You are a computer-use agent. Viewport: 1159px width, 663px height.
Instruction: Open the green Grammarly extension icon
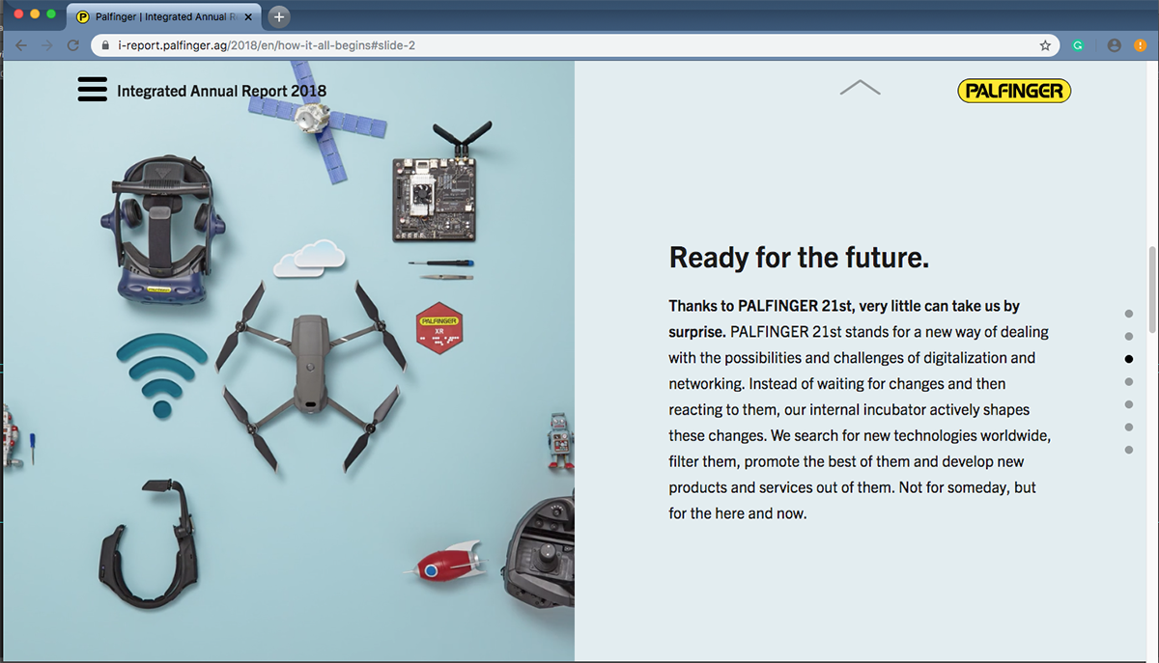[1079, 45]
